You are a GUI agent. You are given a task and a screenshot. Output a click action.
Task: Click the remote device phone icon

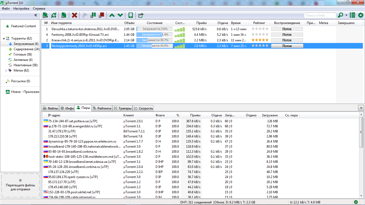pyautogui.click(x=131, y=15)
